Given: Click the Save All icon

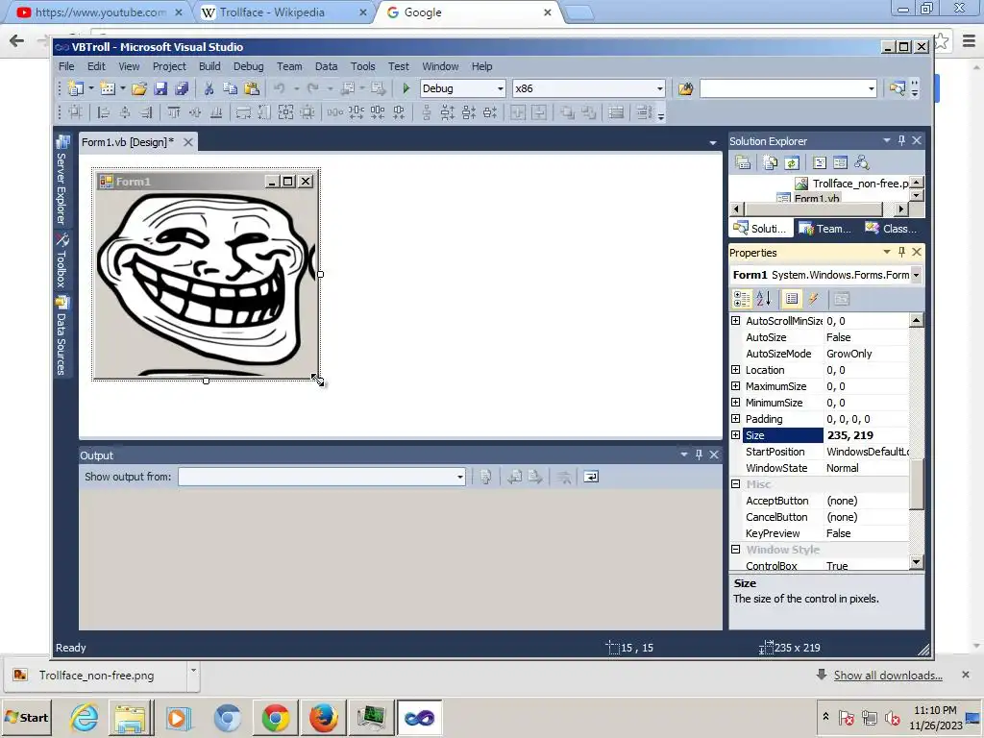Looking at the screenshot, I should (x=182, y=88).
